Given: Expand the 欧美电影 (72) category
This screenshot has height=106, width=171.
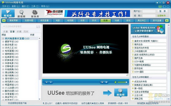Looking at the screenshot, I should (3, 60).
